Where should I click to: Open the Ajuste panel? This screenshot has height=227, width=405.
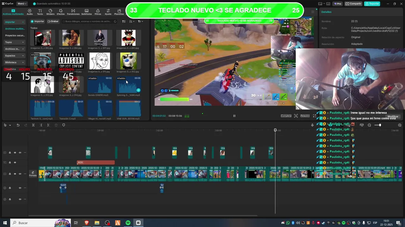pyautogui.click(x=108, y=12)
